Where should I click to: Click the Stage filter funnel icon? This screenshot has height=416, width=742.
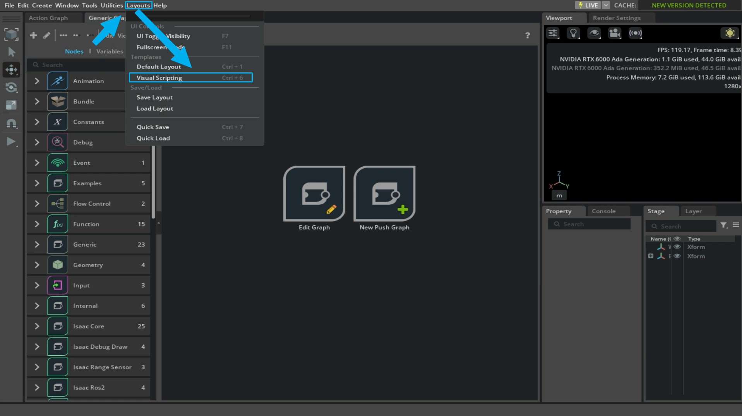[723, 225]
